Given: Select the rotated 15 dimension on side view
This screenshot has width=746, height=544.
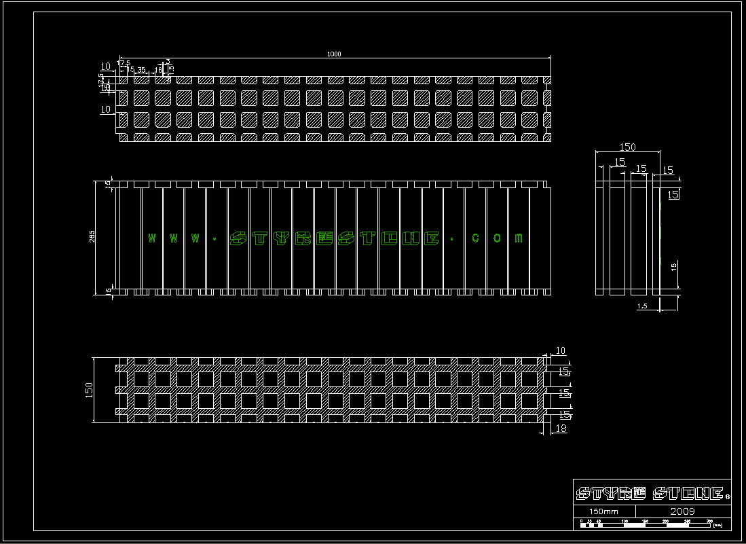Looking at the screenshot, I should point(673,266).
